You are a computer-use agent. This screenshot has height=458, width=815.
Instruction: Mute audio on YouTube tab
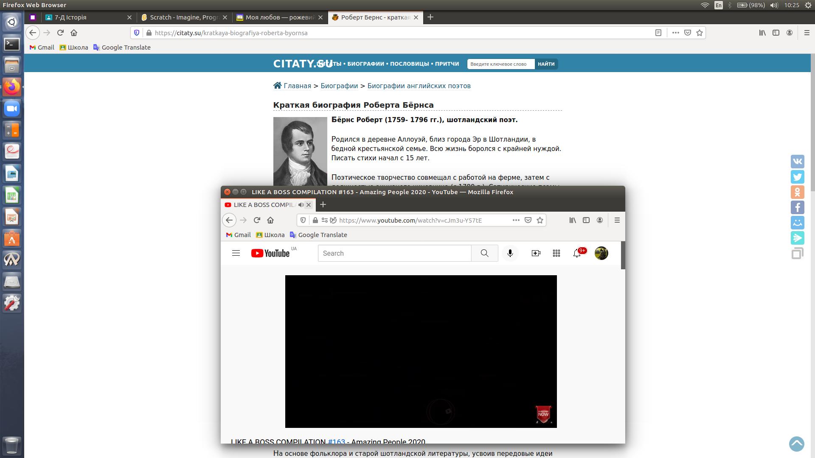[x=301, y=205]
